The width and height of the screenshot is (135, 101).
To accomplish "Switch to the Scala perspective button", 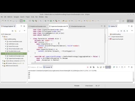I will click(130, 21).
